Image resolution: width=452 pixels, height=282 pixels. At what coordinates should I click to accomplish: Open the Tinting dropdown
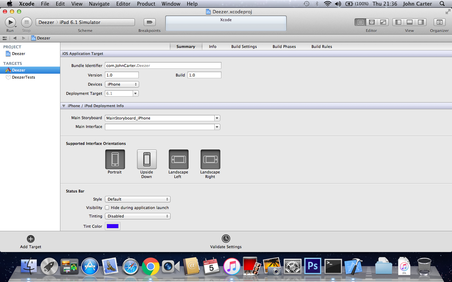tap(138, 216)
